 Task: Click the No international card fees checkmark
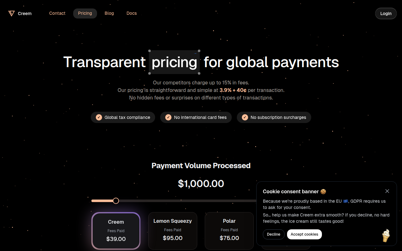click(x=168, y=117)
